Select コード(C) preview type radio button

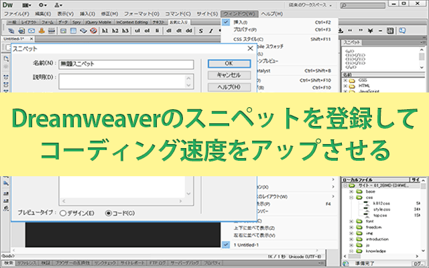pos(109,213)
